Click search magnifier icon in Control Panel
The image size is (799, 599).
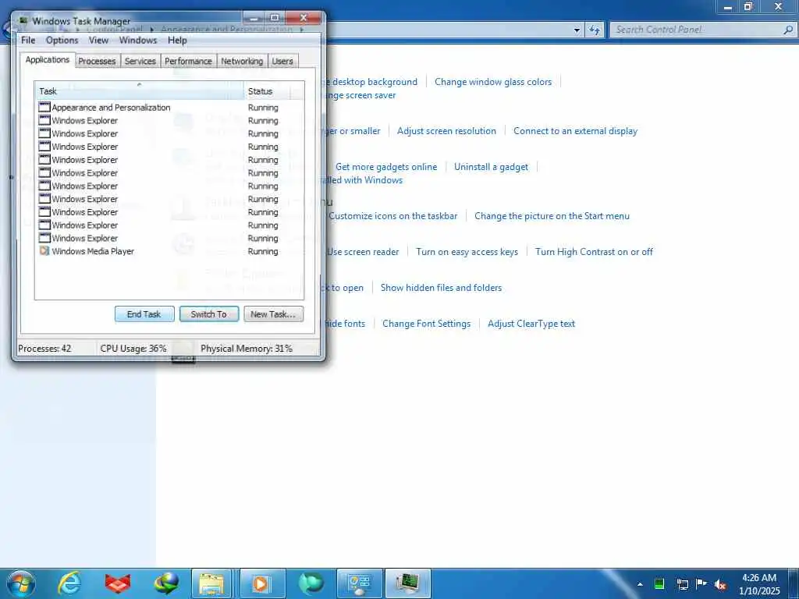coord(788,30)
